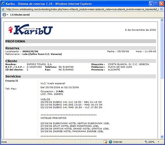This screenshot has height=145, width=165.
Task: Click flight line 'DUBRO 141 VLC 18:50 - DBV 21:15'
Action: click(x=71, y=102)
